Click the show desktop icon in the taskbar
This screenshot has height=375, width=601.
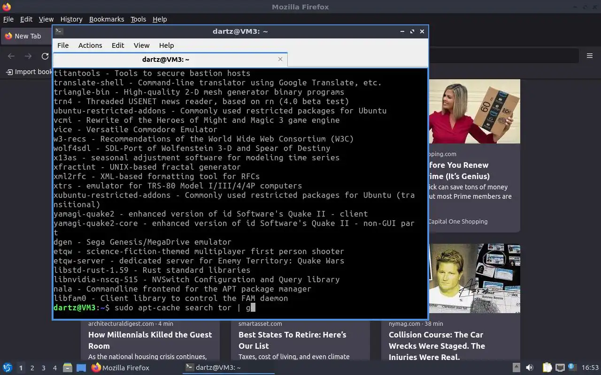(x=81, y=368)
